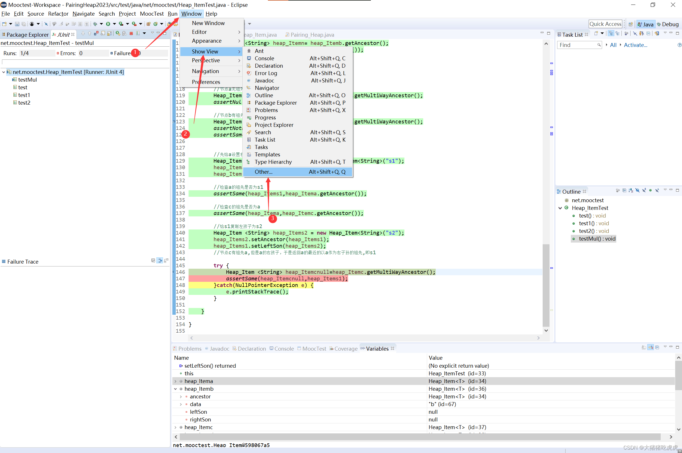Sort the Outline alphabetically with the a-z icon
682x453 pixels.
tap(631, 191)
